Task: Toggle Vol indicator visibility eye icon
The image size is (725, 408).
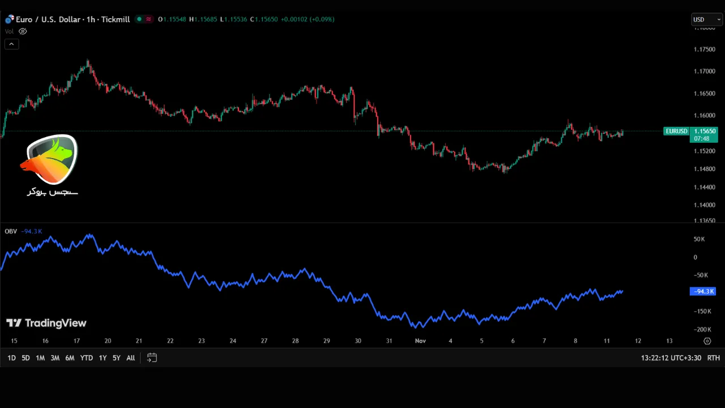Action: [x=23, y=32]
